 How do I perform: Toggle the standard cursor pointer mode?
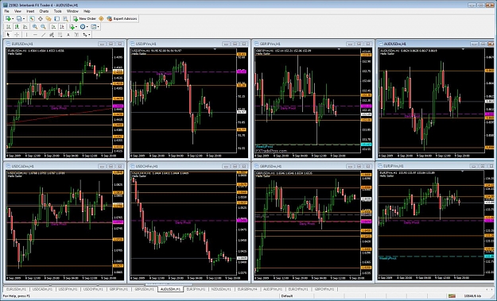[8, 35]
